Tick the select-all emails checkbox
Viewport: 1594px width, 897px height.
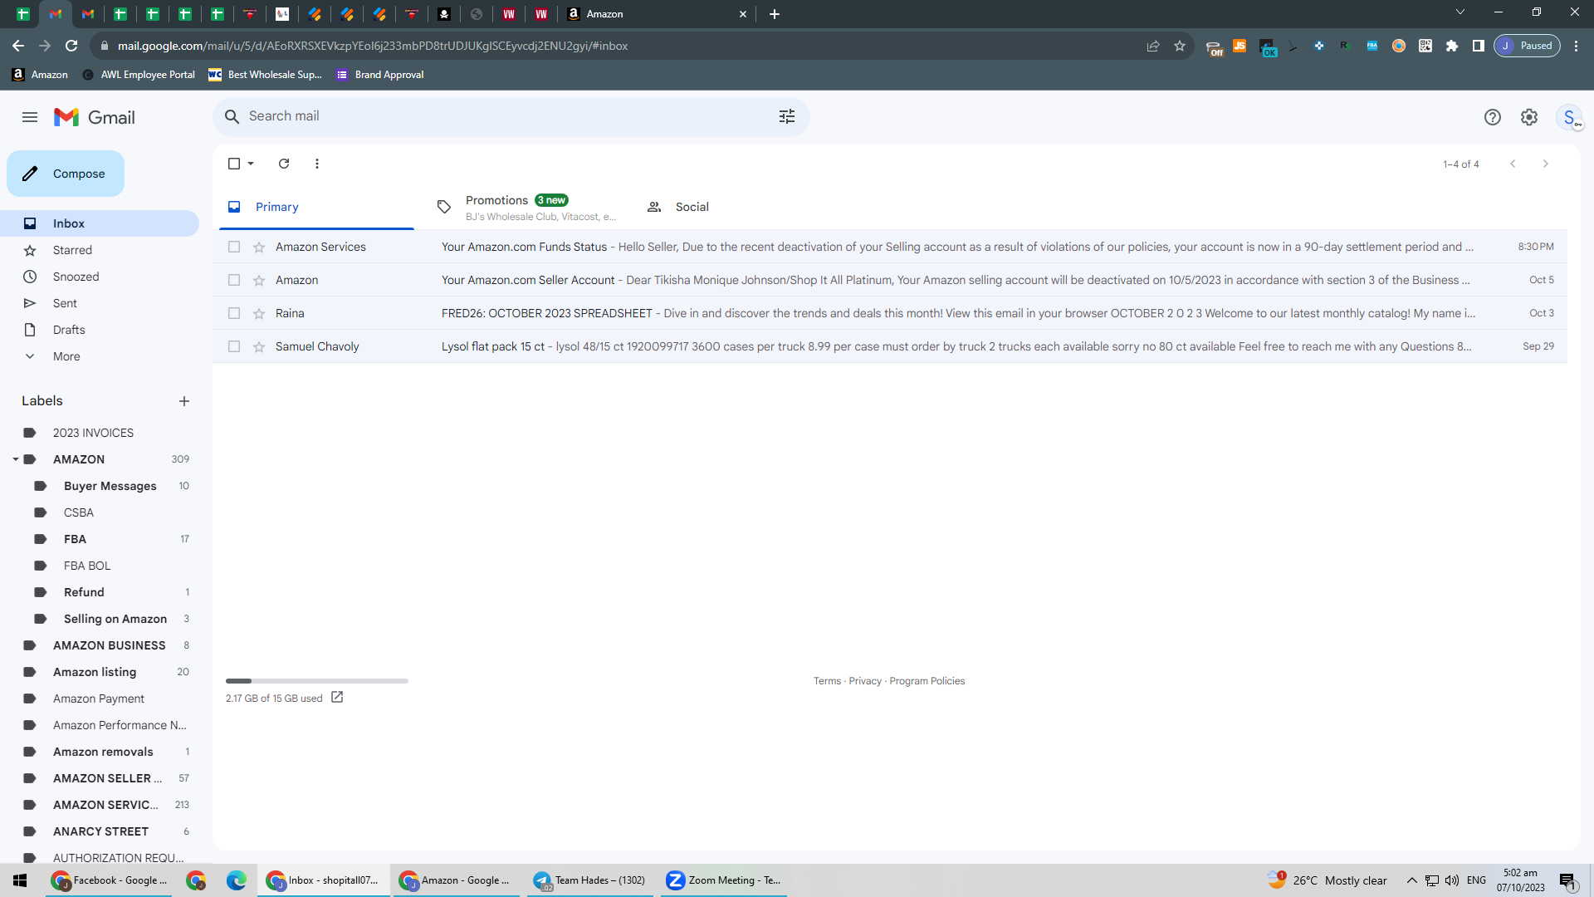pyautogui.click(x=234, y=164)
